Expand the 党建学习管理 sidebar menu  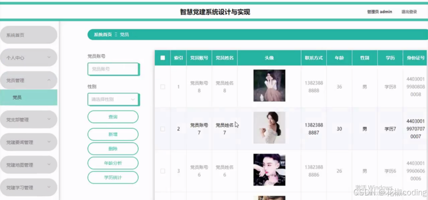pyautogui.click(x=28, y=187)
